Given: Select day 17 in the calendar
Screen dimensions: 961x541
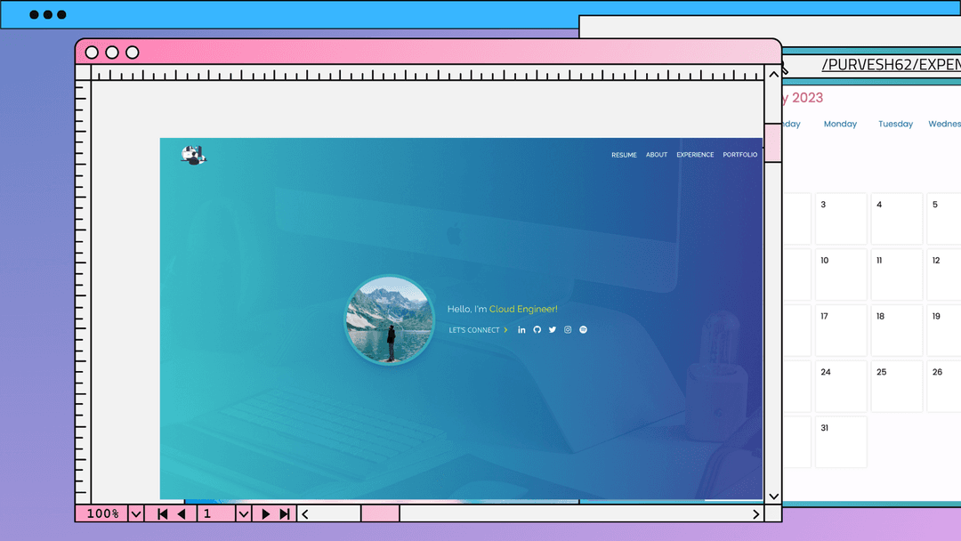Looking at the screenshot, I should (840, 330).
